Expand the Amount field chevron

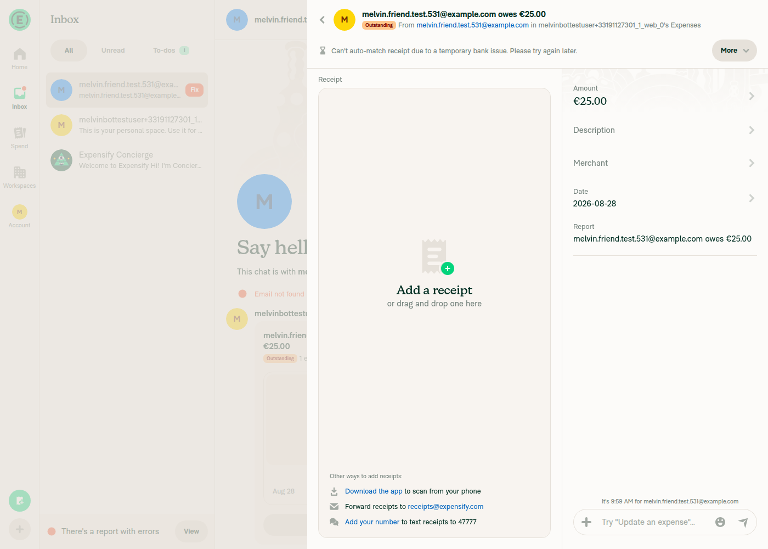pos(752,96)
